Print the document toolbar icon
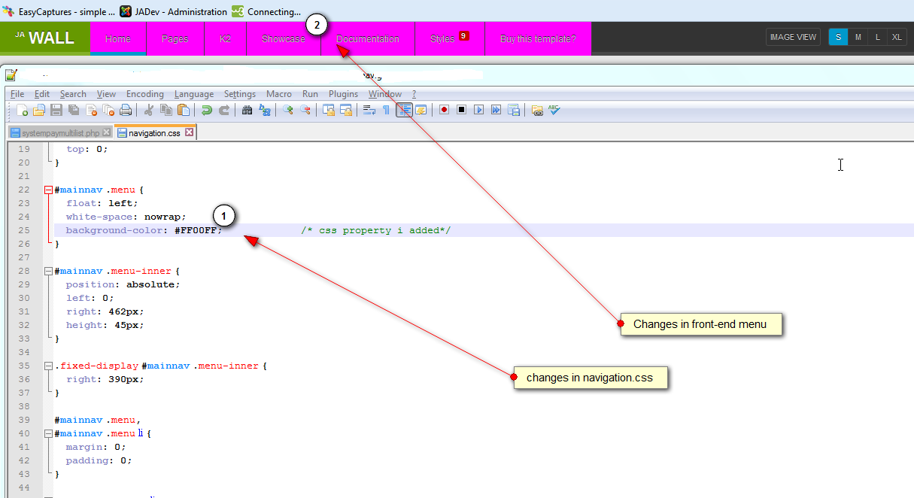This screenshot has width=914, height=498. tap(126, 110)
